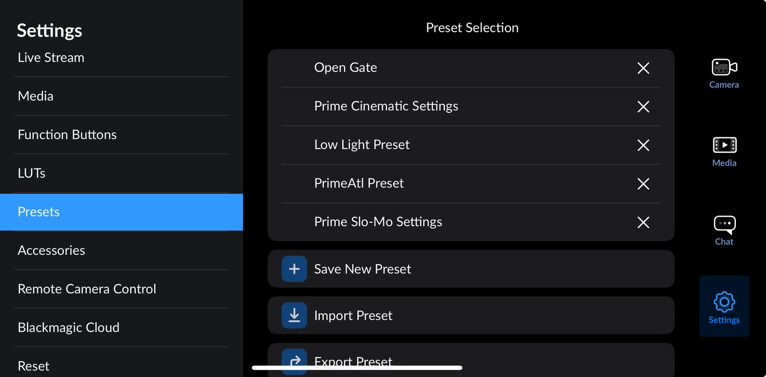Open the Live Stream settings section

(x=51, y=58)
